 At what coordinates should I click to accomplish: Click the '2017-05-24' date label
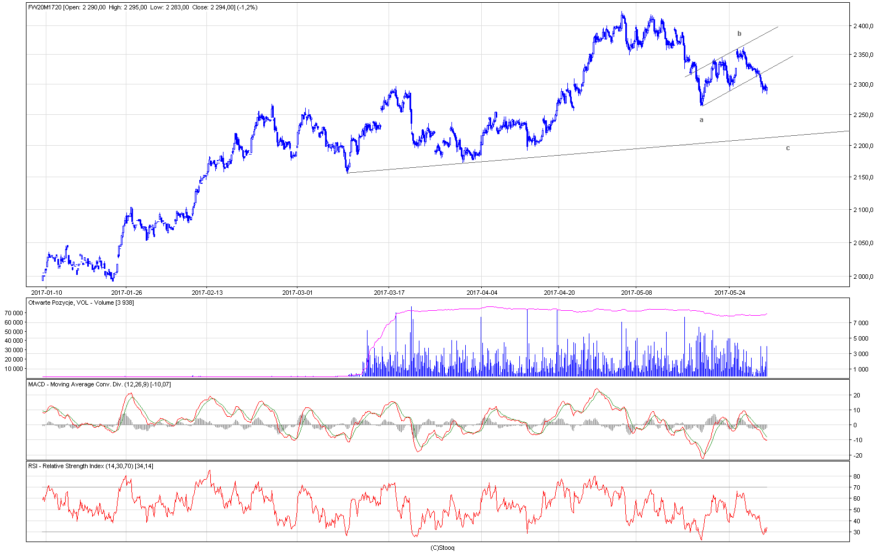click(x=730, y=293)
